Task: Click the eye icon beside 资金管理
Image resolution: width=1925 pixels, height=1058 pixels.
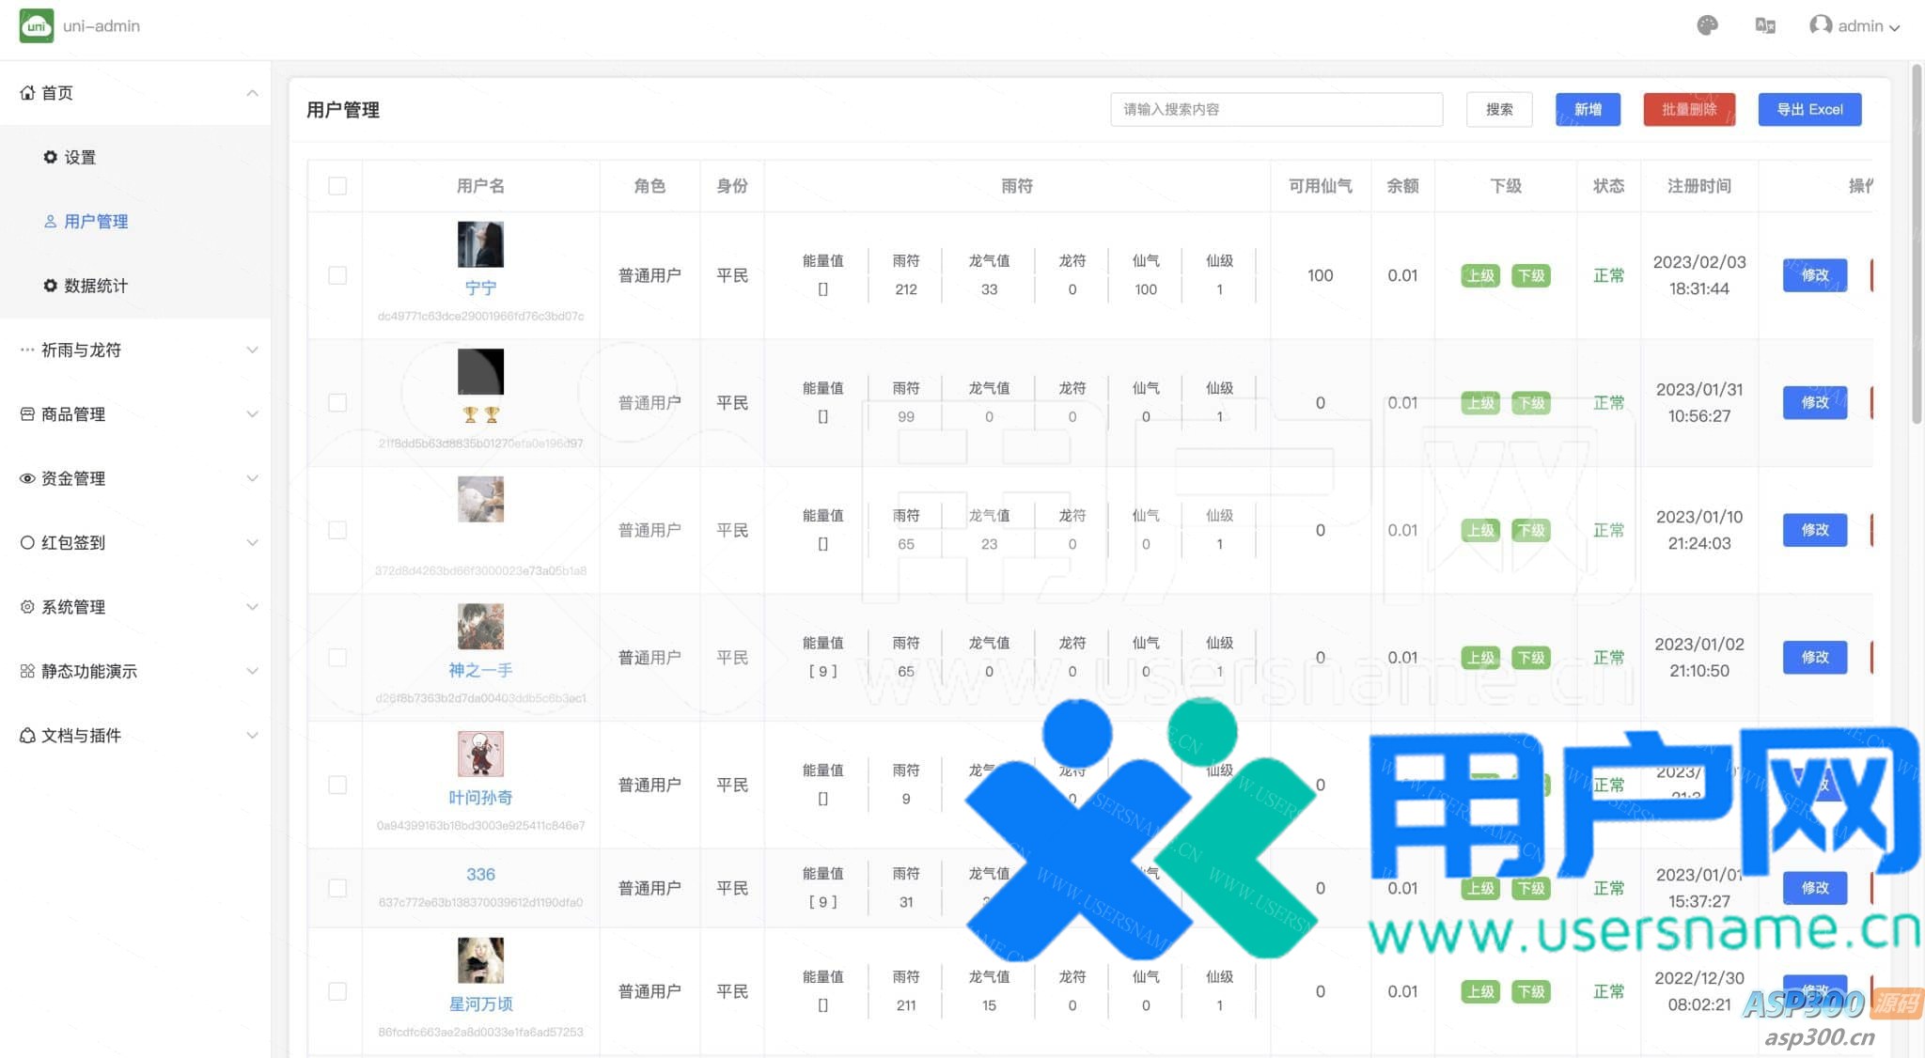Action: click(27, 478)
